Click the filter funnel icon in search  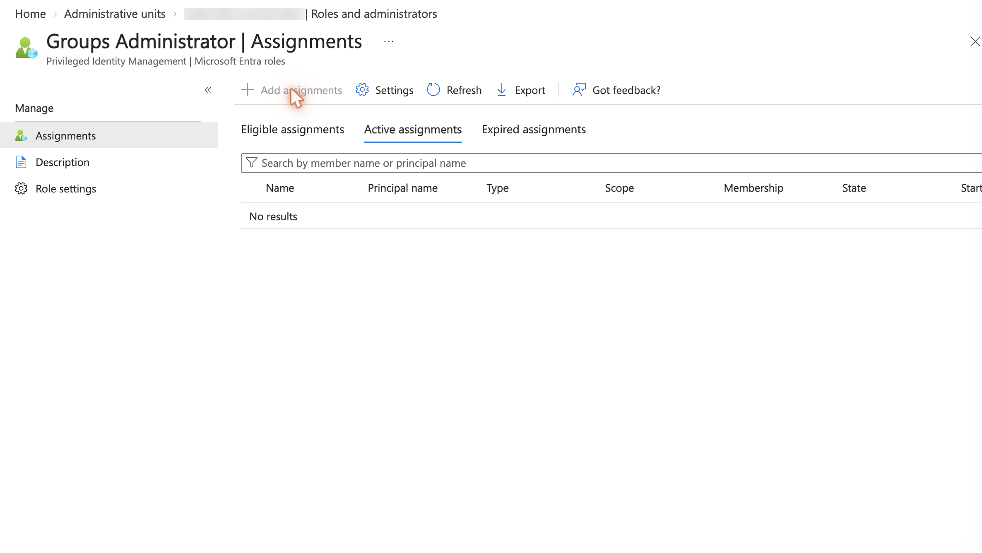click(x=251, y=163)
